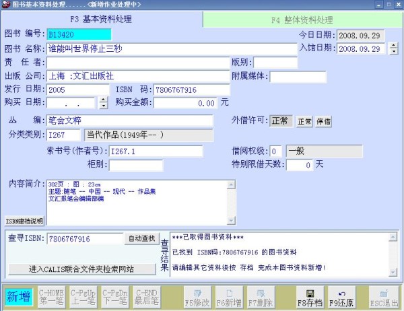The height and width of the screenshot is (311, 404).
Task: Click the ISBN码 field
Action: click(192, 90)
